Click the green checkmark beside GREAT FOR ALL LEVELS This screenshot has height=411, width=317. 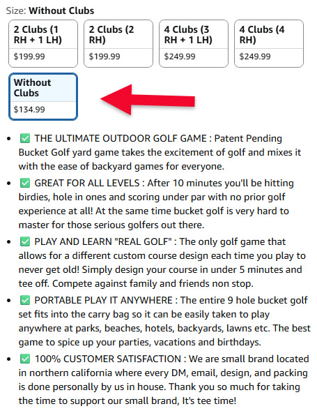tap(25, 183)
